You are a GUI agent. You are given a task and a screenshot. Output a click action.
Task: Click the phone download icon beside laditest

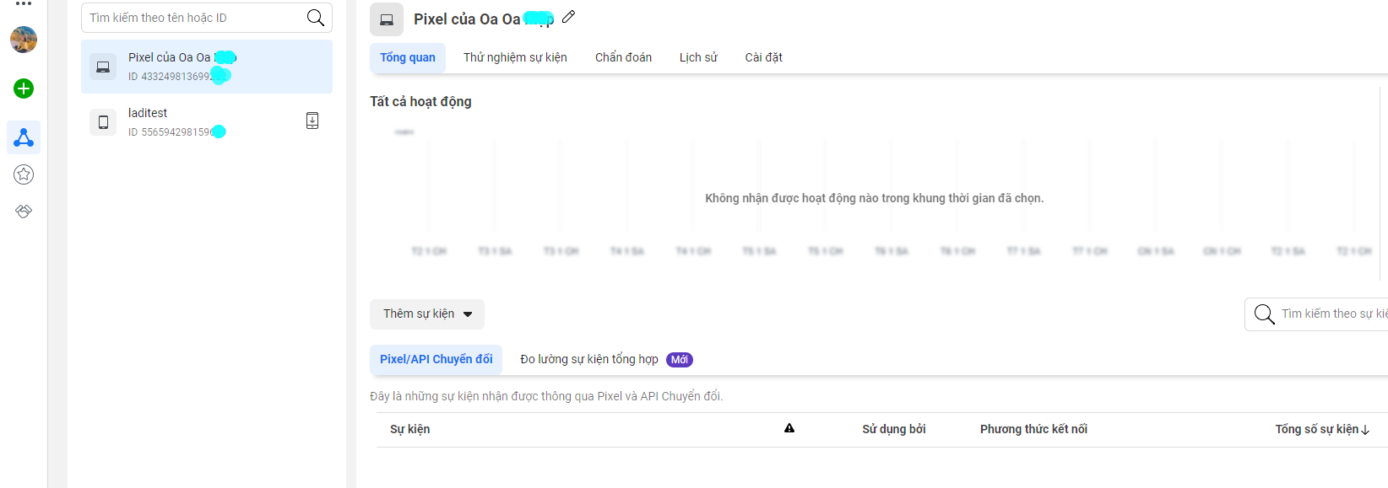[312, 121]
